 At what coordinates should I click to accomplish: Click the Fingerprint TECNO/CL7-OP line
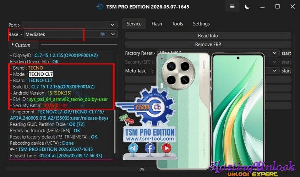(59, 115)
